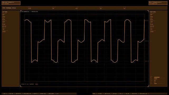Screen dimensions: 169x95
Task: Click the PCR THERMAL CYCLE title
Action: (9, 8)
